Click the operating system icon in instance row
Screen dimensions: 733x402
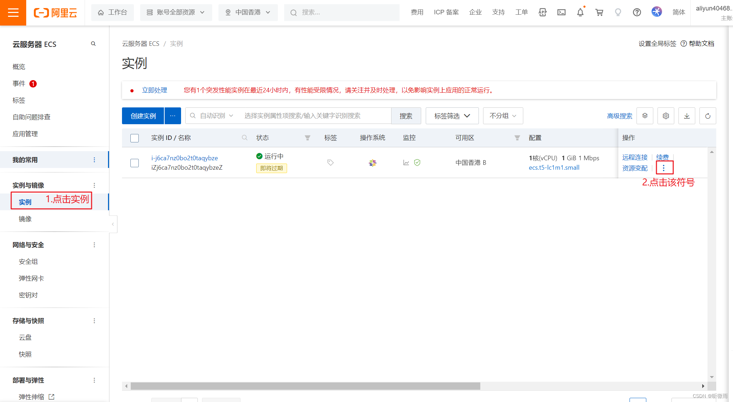pos(373,163)
